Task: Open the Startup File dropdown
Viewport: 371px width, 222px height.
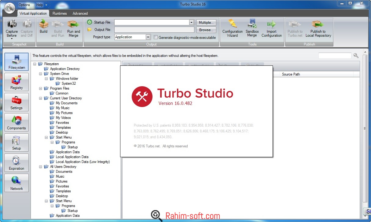Action: coord(191,22)
